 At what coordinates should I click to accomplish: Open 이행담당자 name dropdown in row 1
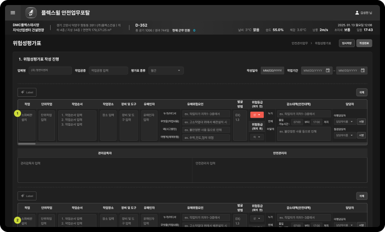click(345, 122)
